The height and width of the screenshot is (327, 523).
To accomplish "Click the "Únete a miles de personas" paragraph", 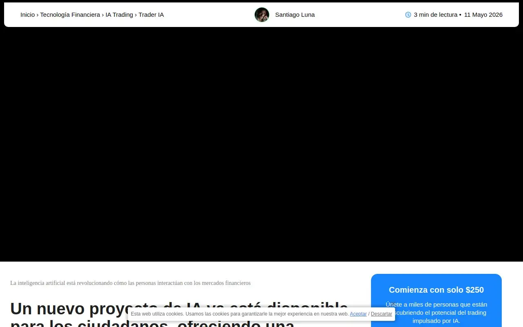I will pyautogui.click(x=436, y=313).
